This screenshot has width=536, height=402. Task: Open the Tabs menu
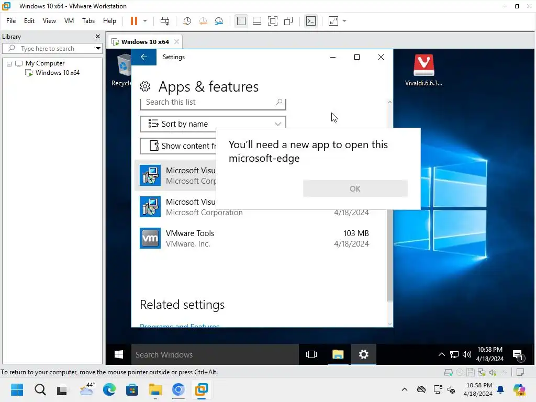[x=88, y=21]
